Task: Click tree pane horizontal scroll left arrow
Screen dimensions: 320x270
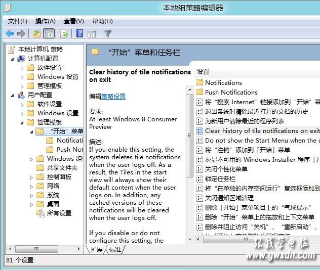Action: point(10,249)
